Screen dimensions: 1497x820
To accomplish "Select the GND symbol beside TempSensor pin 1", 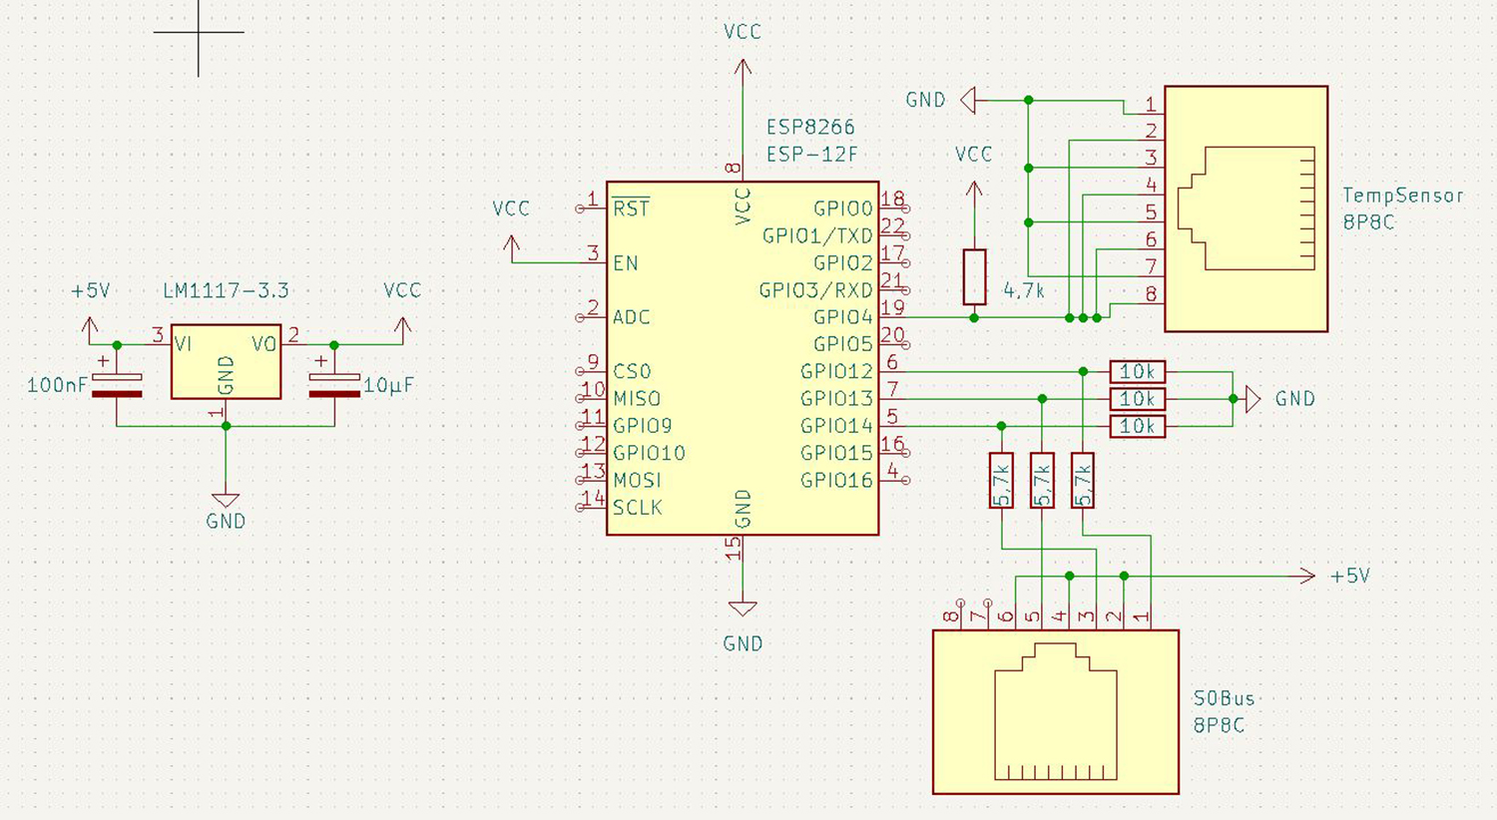I will (x=968, y=100).
